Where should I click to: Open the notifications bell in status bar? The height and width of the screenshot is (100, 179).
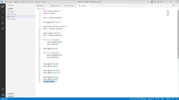[176, 99]
